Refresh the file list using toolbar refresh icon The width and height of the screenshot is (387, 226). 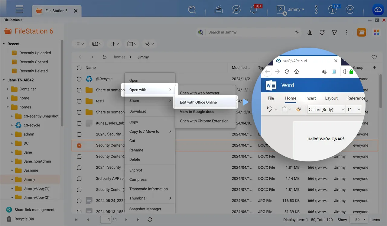coord(322,32)
